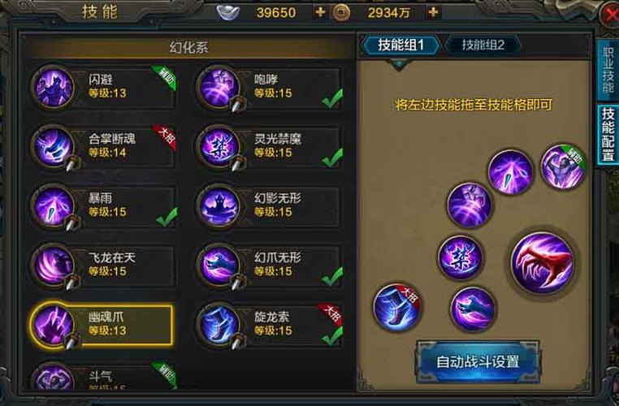The image size is (619, 406).
Task: Toggle the checkmark on 灵光禁魔
Action: point(332,158)
